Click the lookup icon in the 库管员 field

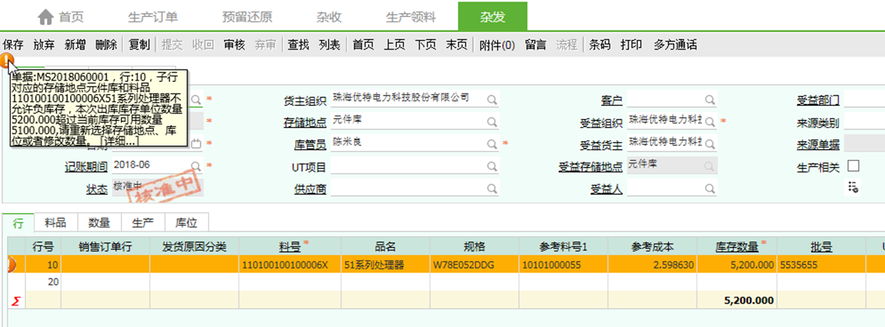491,145
